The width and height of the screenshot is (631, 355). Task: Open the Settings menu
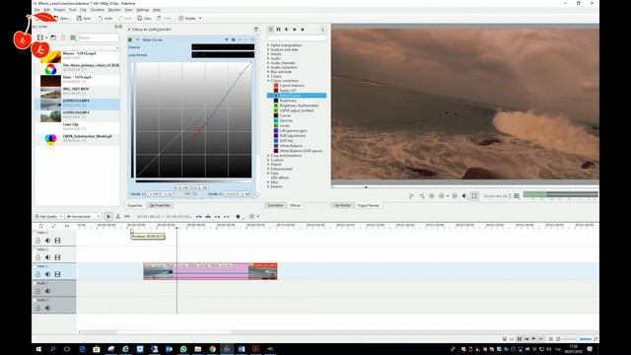[142, 10]
